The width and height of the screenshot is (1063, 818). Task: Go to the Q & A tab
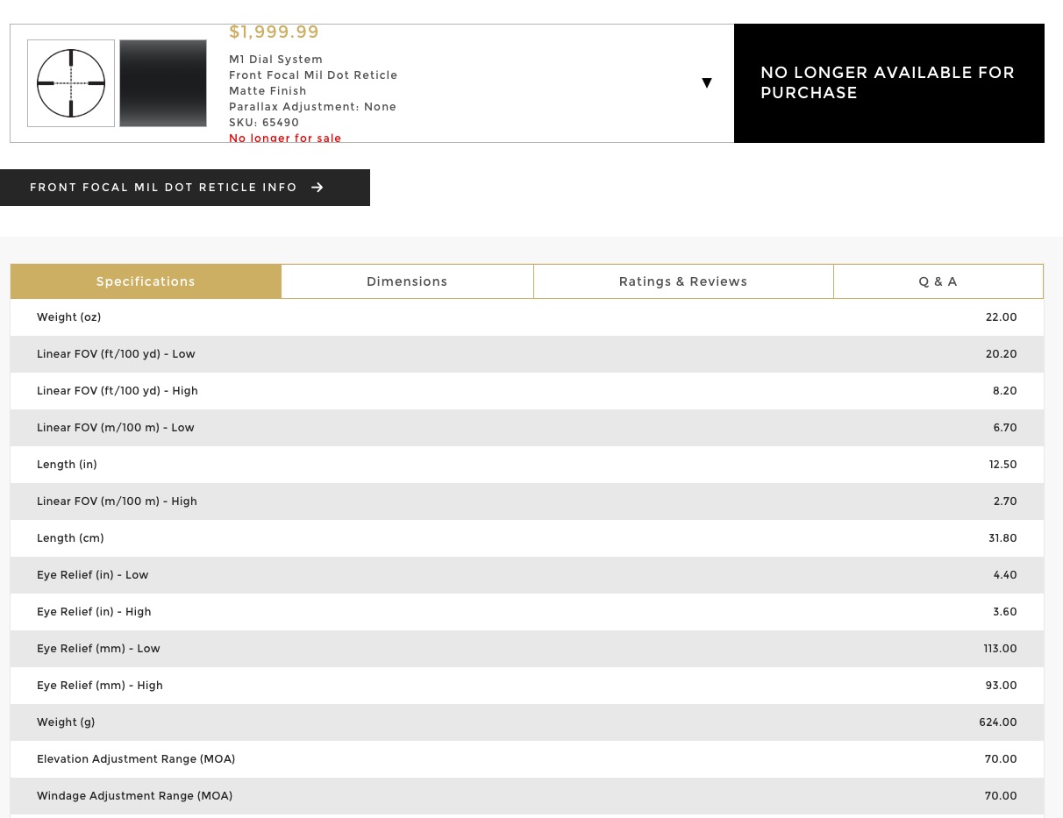938,281
